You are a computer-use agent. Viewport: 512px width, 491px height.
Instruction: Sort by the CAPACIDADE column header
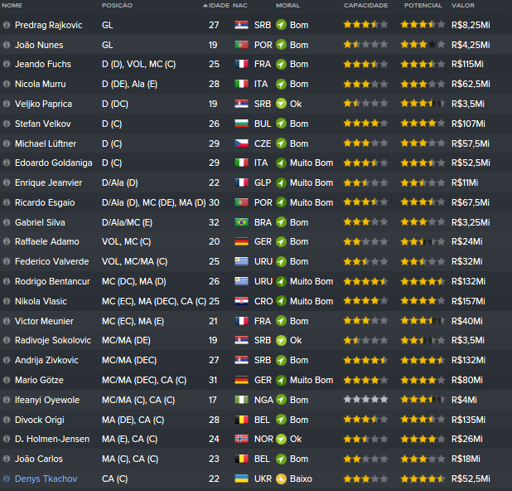tap(365, 5)
